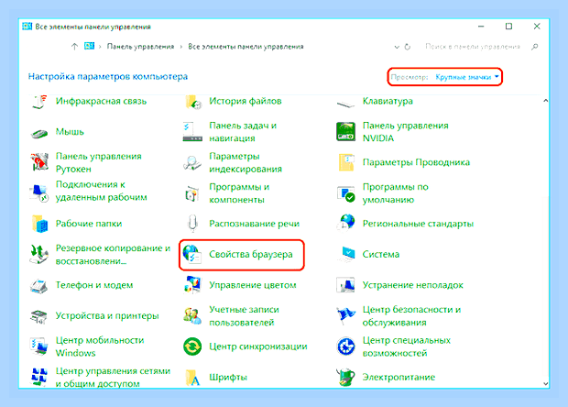Click the up-folder navigation arrow
Screen dimensions: 568x407
pyautogui.click(x=74, y=47)
